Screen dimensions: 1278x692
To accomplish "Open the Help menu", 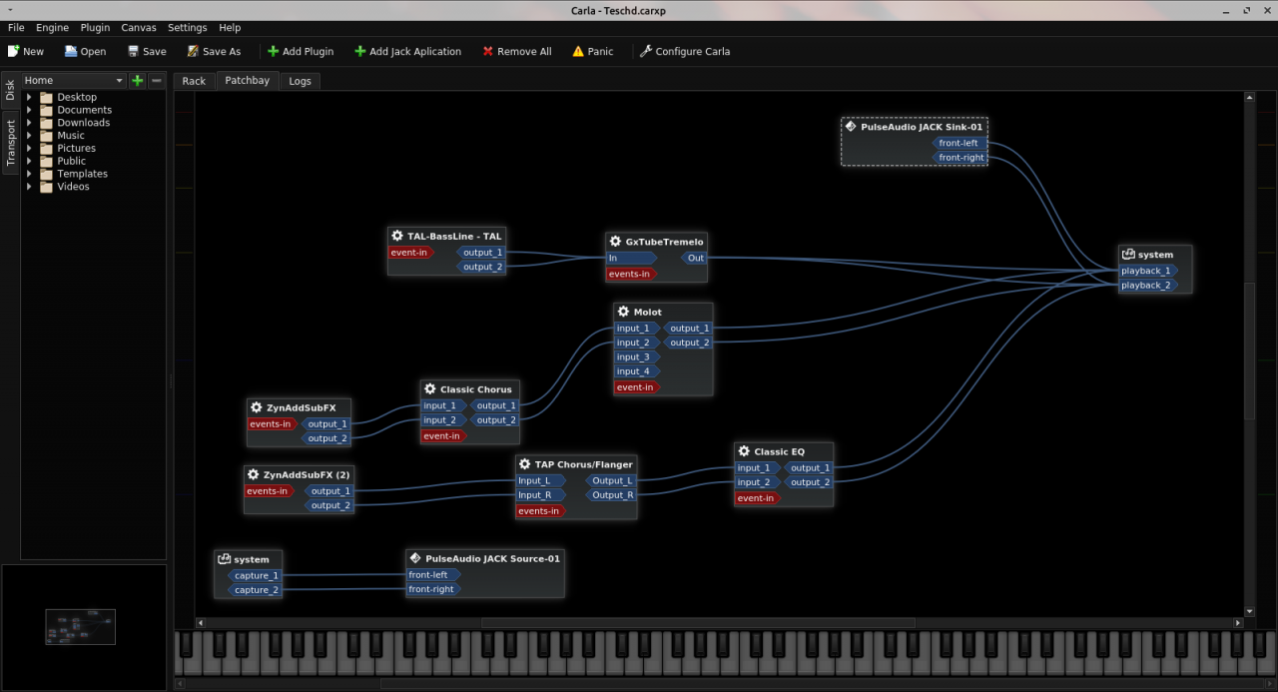I will click(x=230, y=28).
